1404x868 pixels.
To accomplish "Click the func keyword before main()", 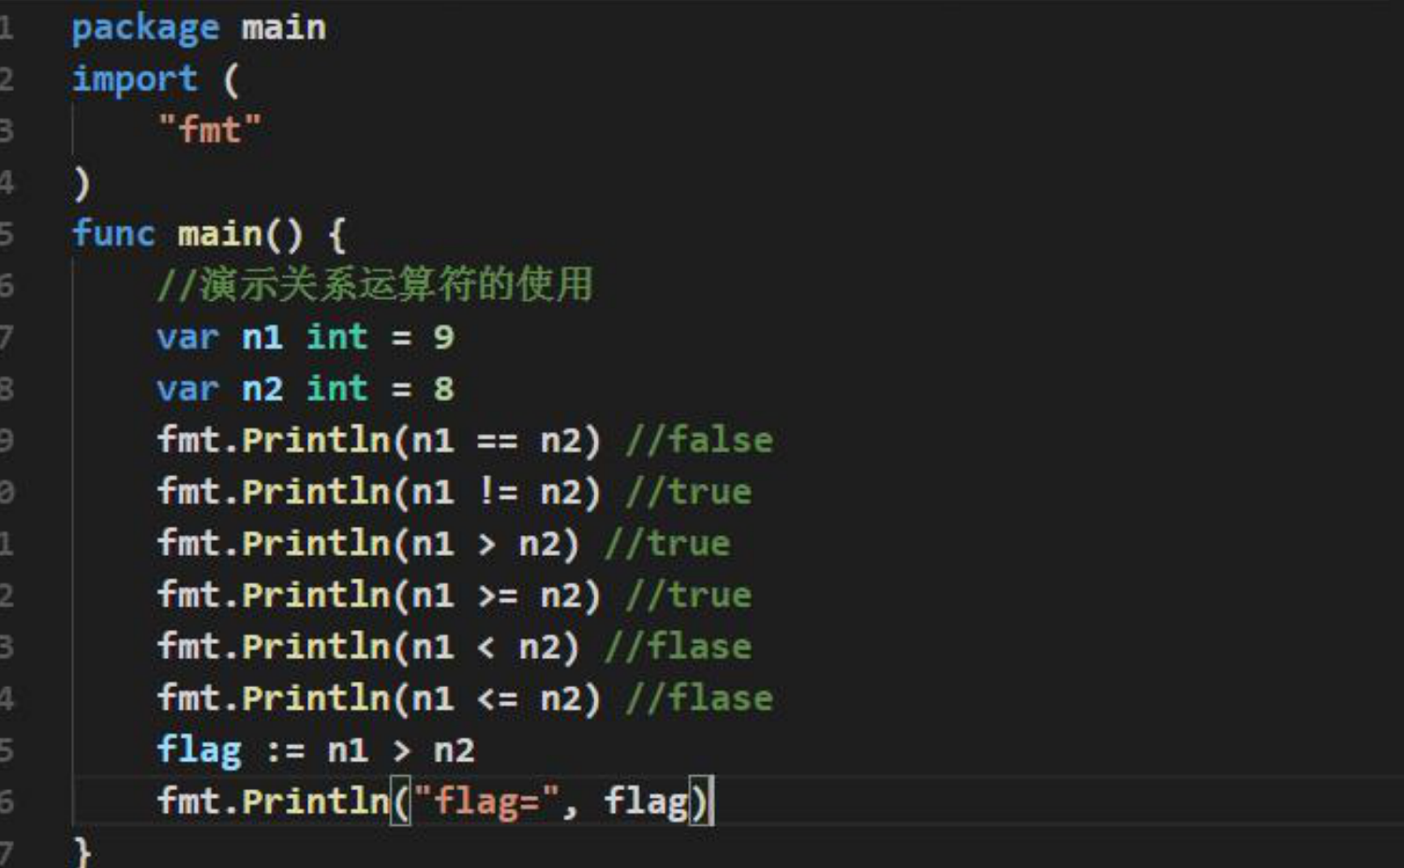I will coord(113,233).
